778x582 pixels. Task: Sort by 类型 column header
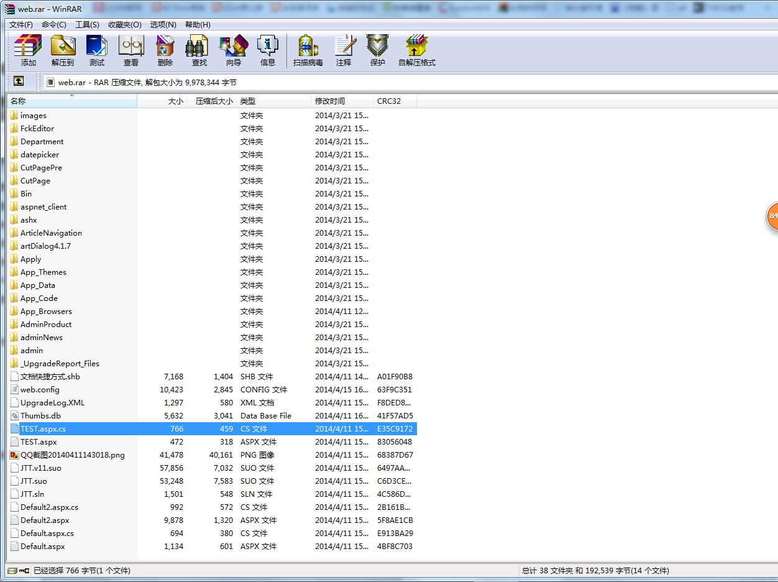(x=274, y=101)
